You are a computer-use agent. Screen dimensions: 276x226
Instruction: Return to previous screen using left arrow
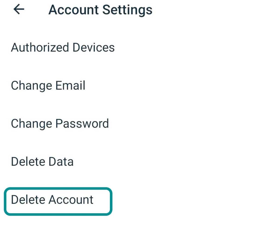(19, 10)
